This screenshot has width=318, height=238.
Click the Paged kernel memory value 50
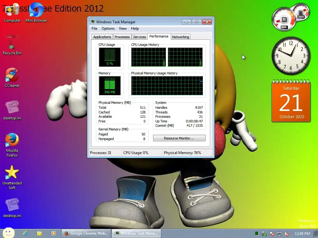click(x=143, y=134)
